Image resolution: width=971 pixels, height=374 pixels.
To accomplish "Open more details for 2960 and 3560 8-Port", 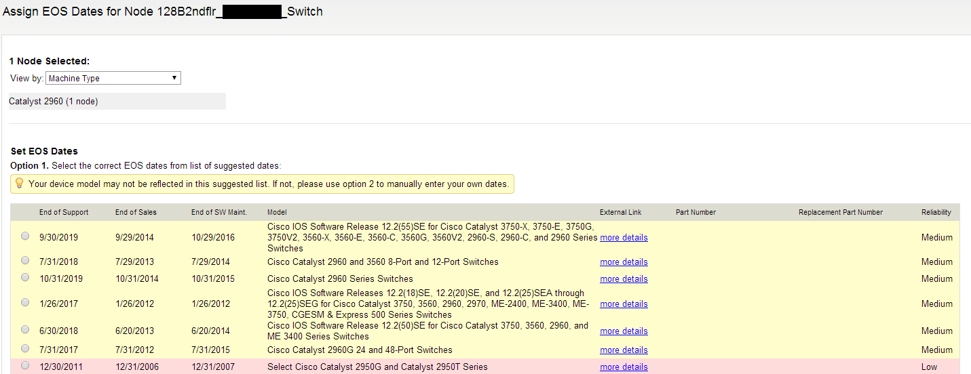I will [x=624, y=262].
